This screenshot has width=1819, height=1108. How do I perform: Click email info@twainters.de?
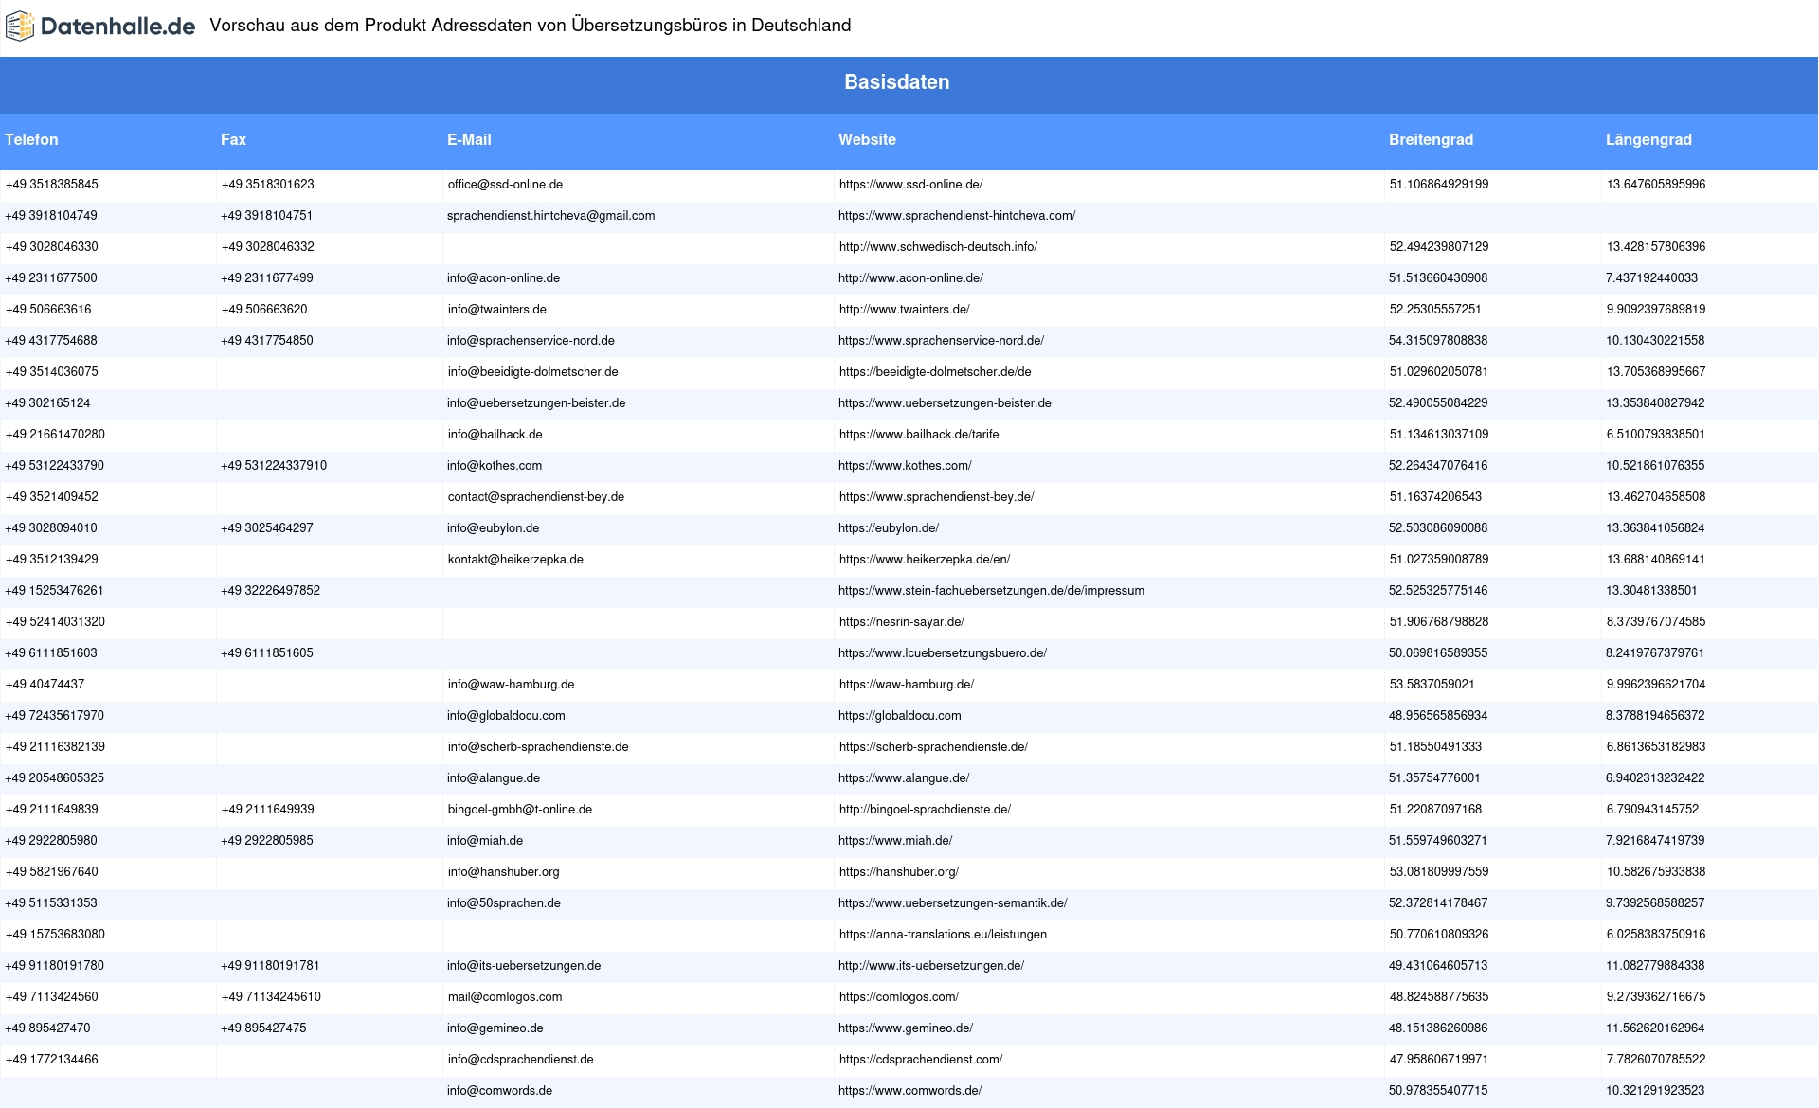tap(497, 310)
